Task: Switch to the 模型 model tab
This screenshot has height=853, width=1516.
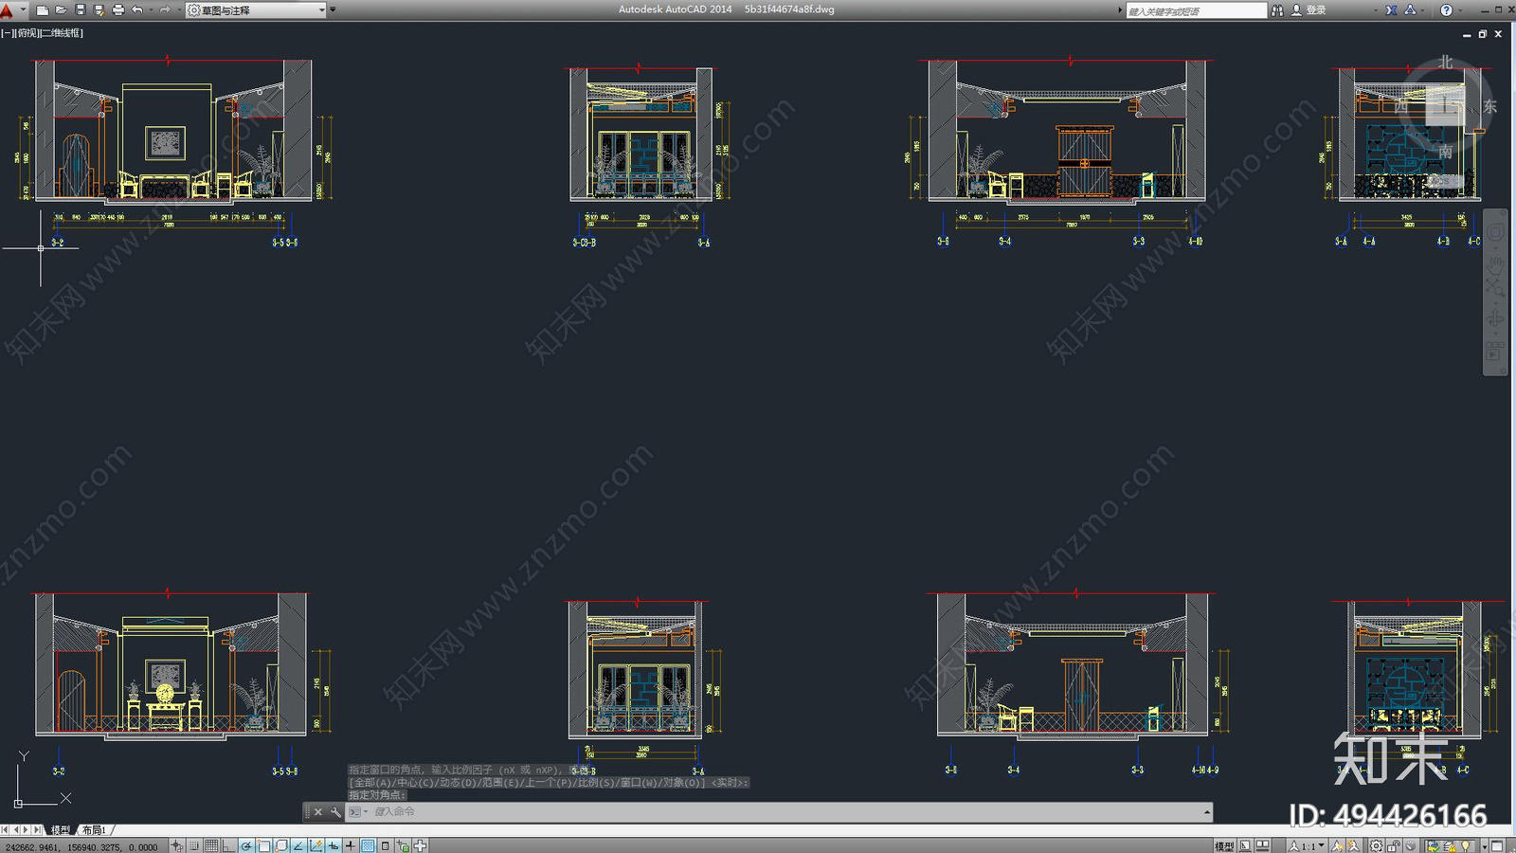Action: [61, 830]
